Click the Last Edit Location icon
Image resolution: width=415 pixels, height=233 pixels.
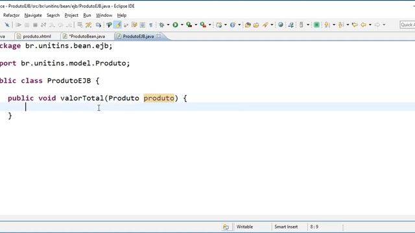pos(355,25)
